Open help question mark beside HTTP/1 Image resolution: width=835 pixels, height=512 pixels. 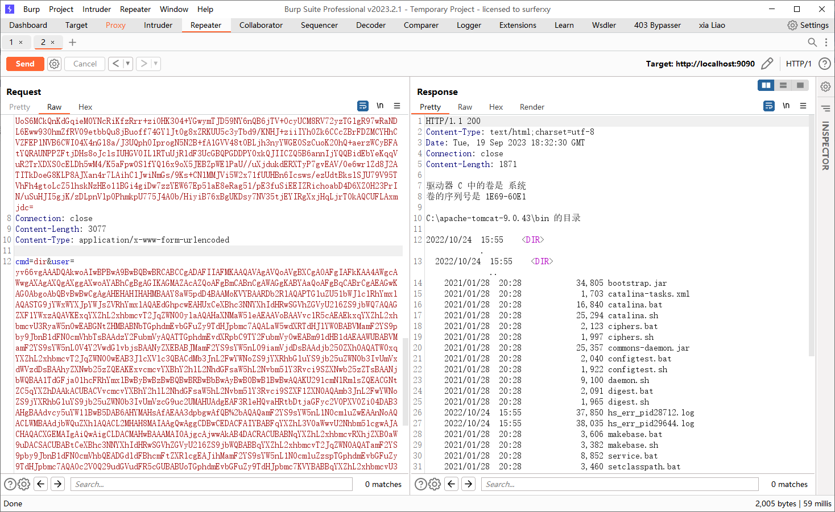click(x=824, y=64)
